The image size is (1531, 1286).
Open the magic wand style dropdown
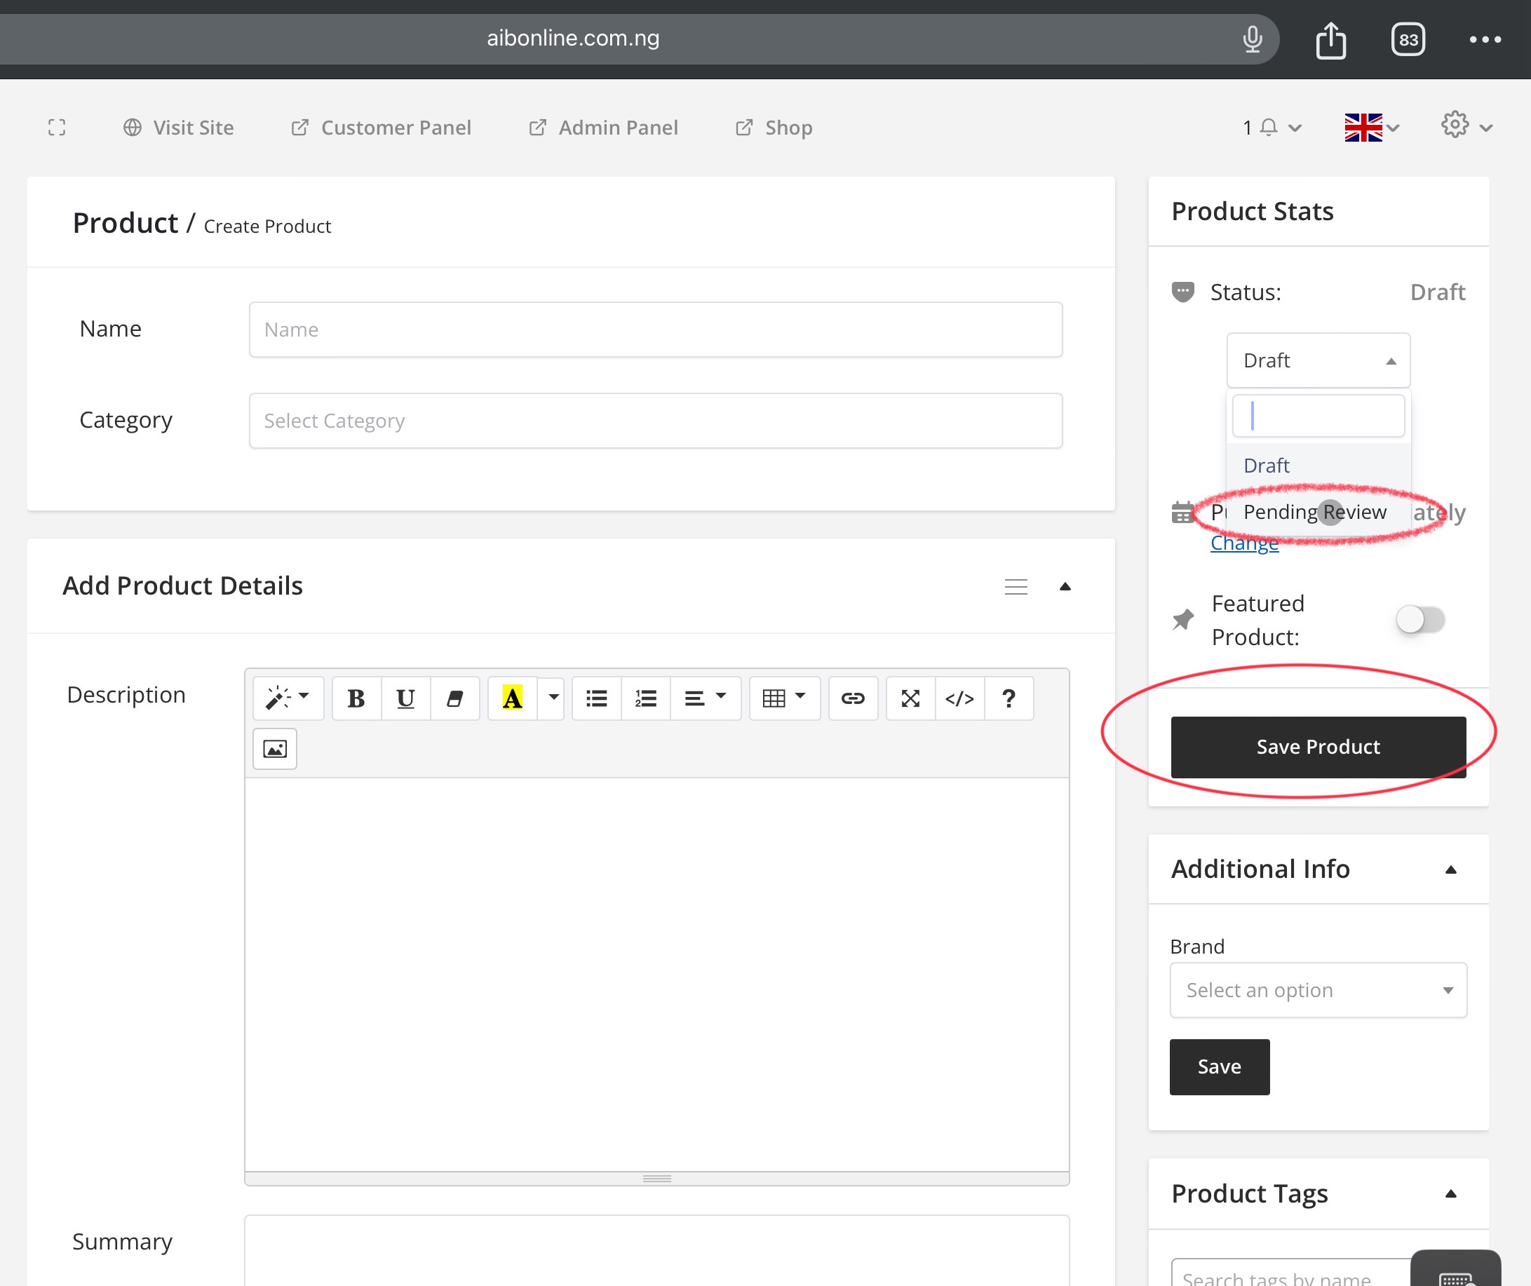click(x=288, y=698)
